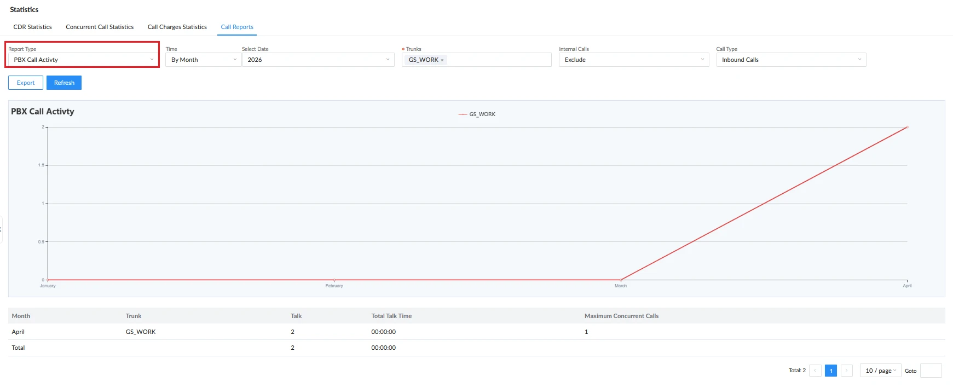
Task: Click the PBX Call Activty chart title
Action: pyautogui.click(x=43, y=111)
